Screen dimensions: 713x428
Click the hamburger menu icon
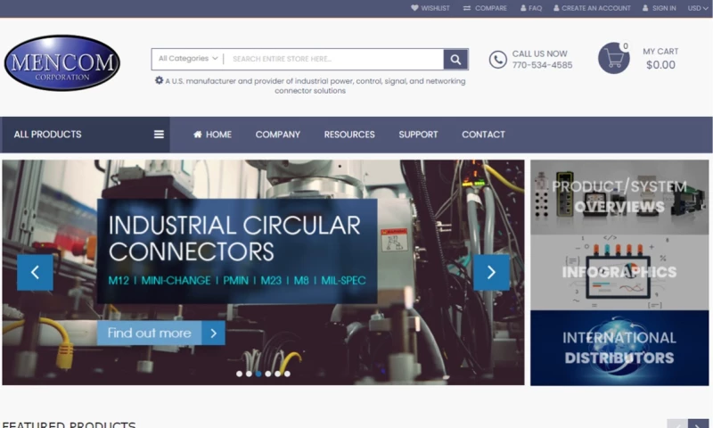point(159,135)
